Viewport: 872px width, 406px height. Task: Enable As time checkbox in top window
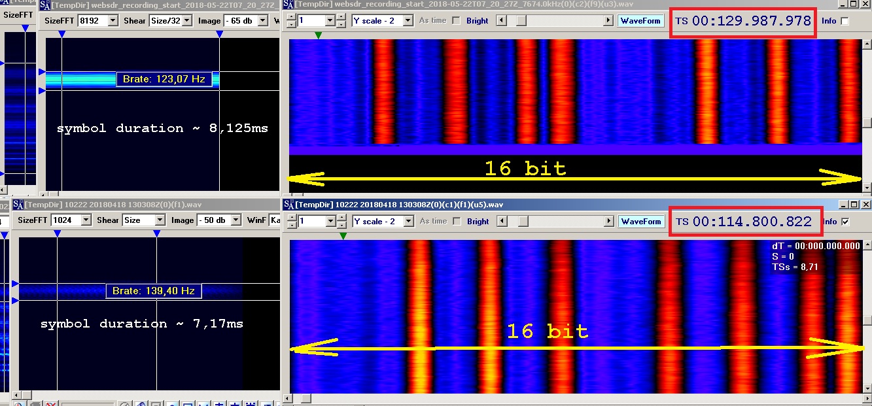pyautogui.click(x=456, y=21)
